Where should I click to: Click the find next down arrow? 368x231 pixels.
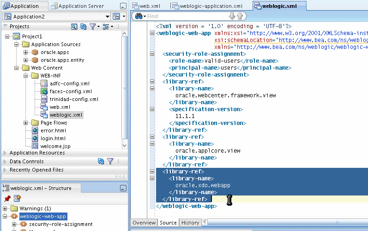click(x=232, y=16)
